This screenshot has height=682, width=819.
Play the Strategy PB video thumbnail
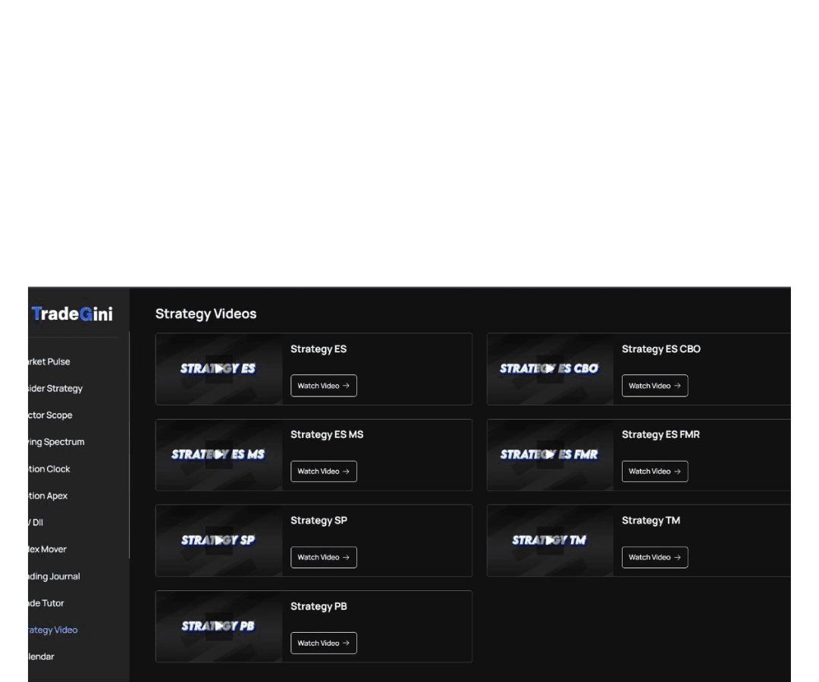pos(218,626)
